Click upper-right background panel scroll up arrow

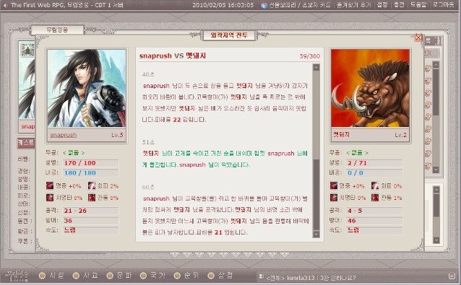click(436, 65)
